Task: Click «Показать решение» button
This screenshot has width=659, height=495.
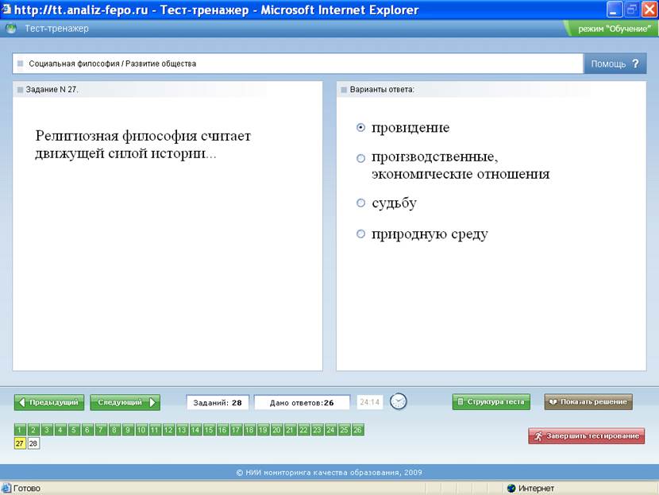Action: pos(588,401)
